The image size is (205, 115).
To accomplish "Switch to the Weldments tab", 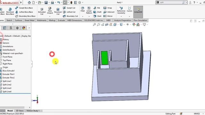I will (x=42, y=20).
